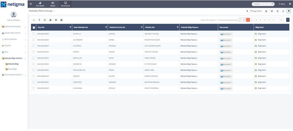Filter the İlçe Adı column
This screenshot has width=293, height=131.
(x=70, y=27)
